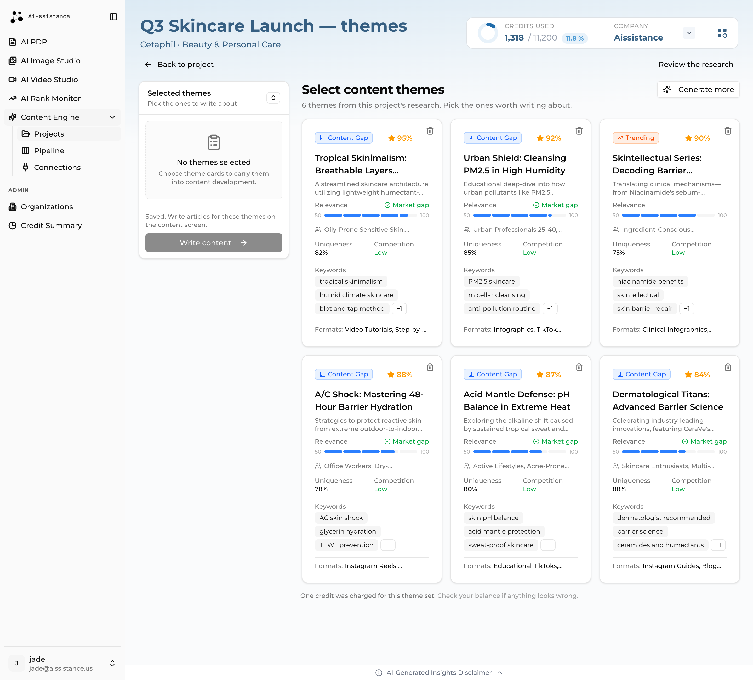Click Write content button
This screenshot has height=680, width=753.
click(214, 243)
